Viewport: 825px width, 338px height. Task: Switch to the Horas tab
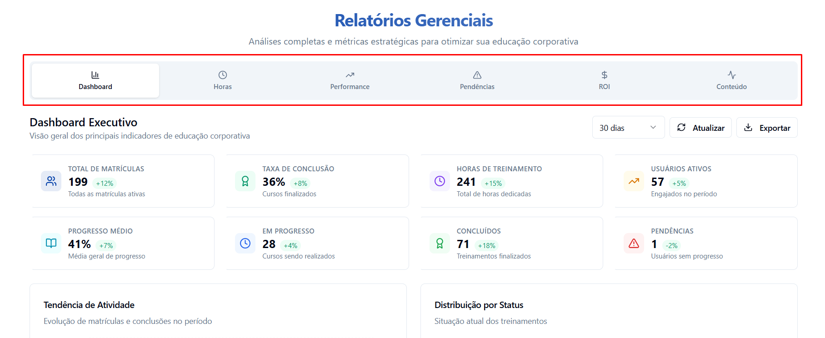(x=223, y=81)
